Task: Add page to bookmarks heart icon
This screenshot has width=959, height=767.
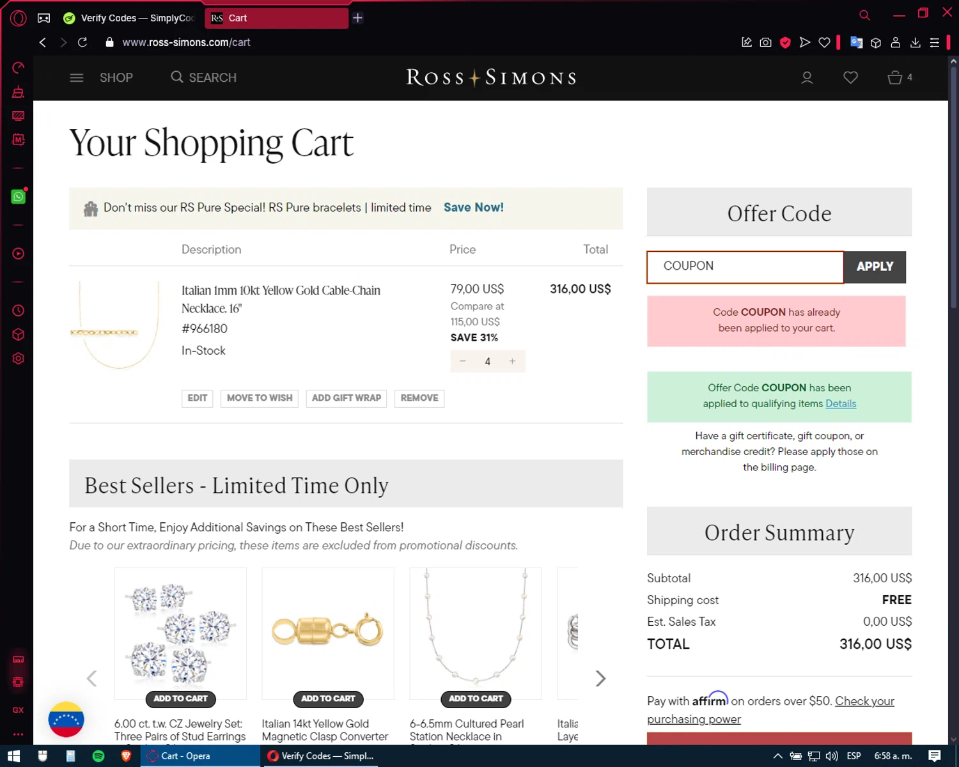Action: point(825,42)
